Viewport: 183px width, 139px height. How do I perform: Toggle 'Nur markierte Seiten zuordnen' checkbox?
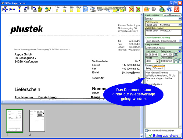(x=146, y=130)
